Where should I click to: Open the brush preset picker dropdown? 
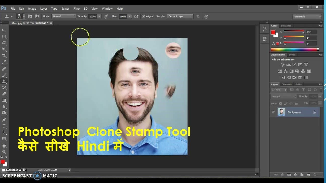(x=24, y=17)
